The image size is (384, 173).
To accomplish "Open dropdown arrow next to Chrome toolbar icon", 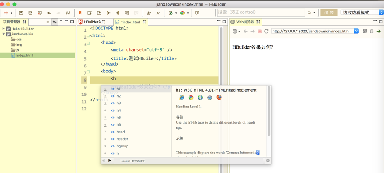I will tap(188, 13).
